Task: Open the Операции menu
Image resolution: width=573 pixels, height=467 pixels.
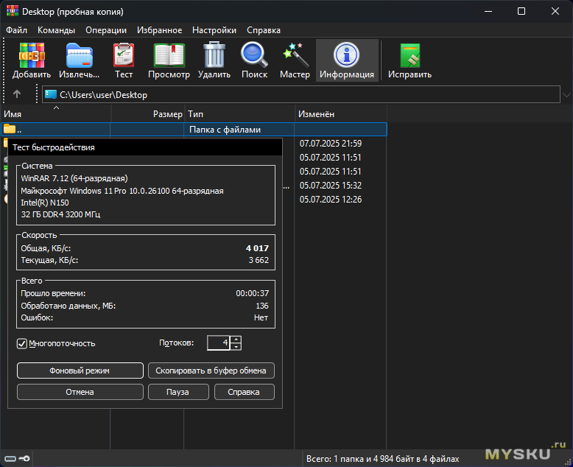Action: (x=106, y=30)
